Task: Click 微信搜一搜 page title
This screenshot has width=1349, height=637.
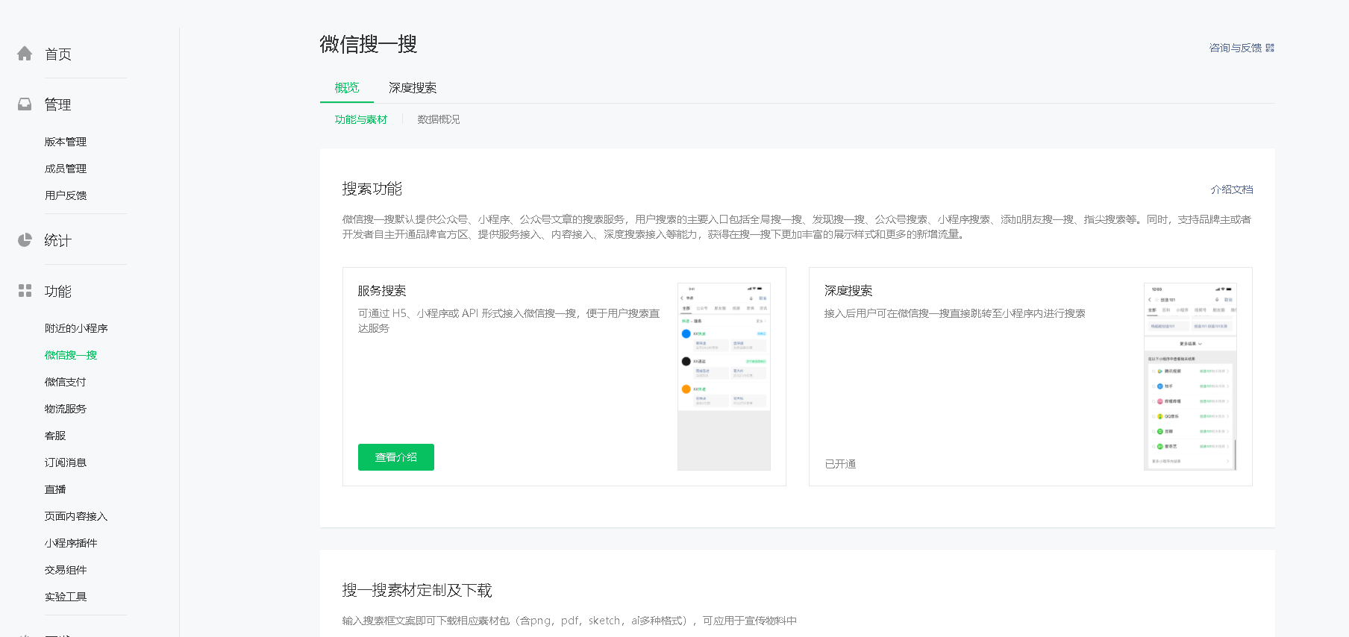Action: pos(369,44)
